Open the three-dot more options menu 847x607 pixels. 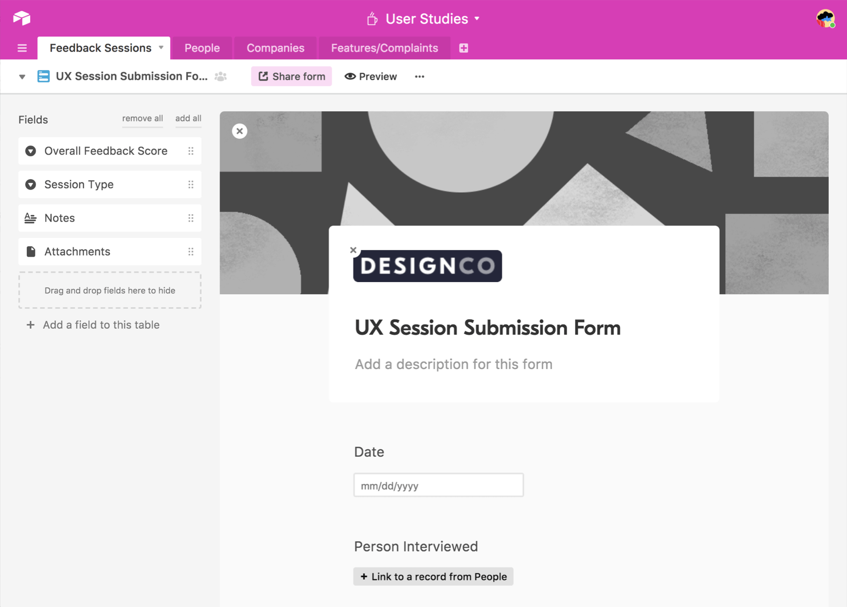pos(419,77)
